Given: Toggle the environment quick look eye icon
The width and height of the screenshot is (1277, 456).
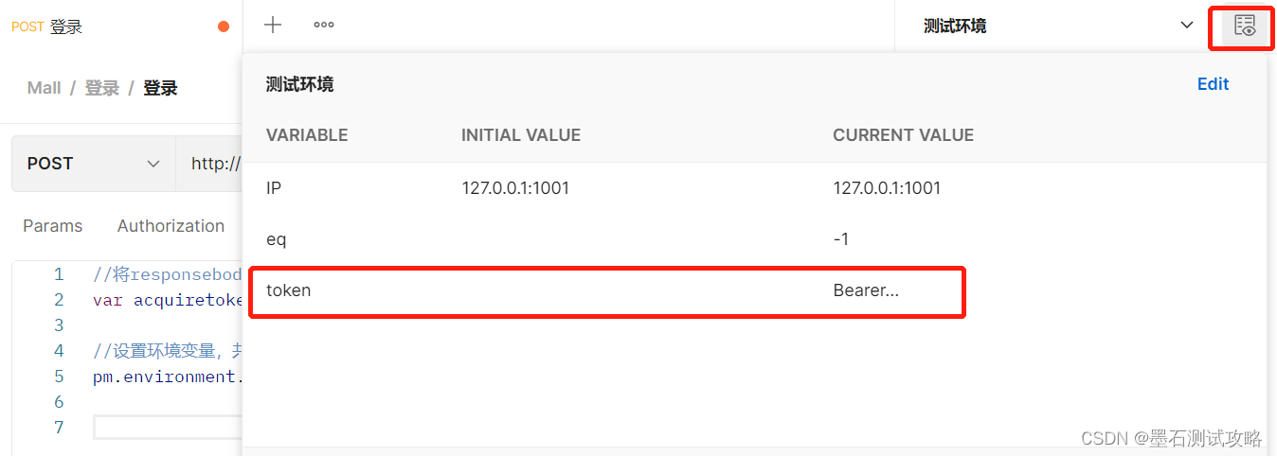Looking at the screenshot, I should click(x=1245, y=26).
